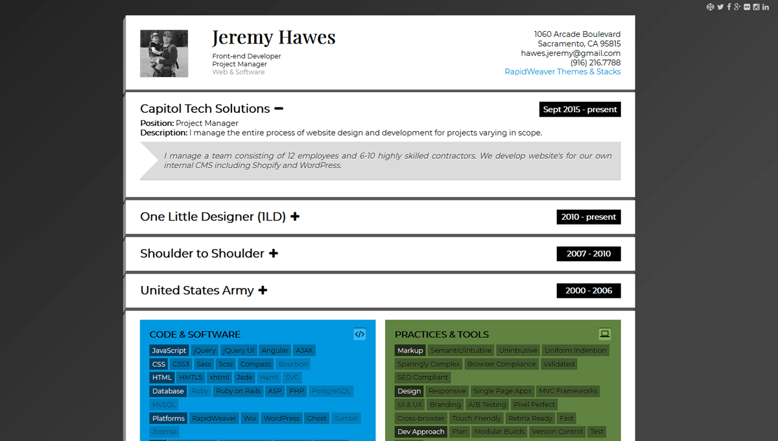Expand the United States Army entry
The height and width of the screenshot is (441, 778).
263,291
